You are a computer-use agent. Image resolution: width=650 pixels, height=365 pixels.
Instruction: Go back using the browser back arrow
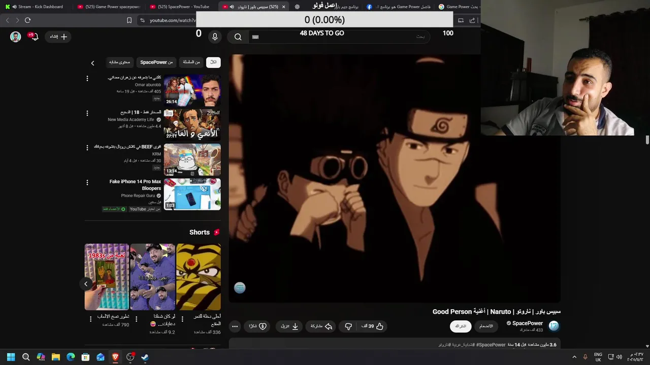pyautogui.click(x=7, y=20)
